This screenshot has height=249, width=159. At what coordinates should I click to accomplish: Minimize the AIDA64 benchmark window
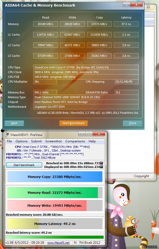(x=127, y=5)
